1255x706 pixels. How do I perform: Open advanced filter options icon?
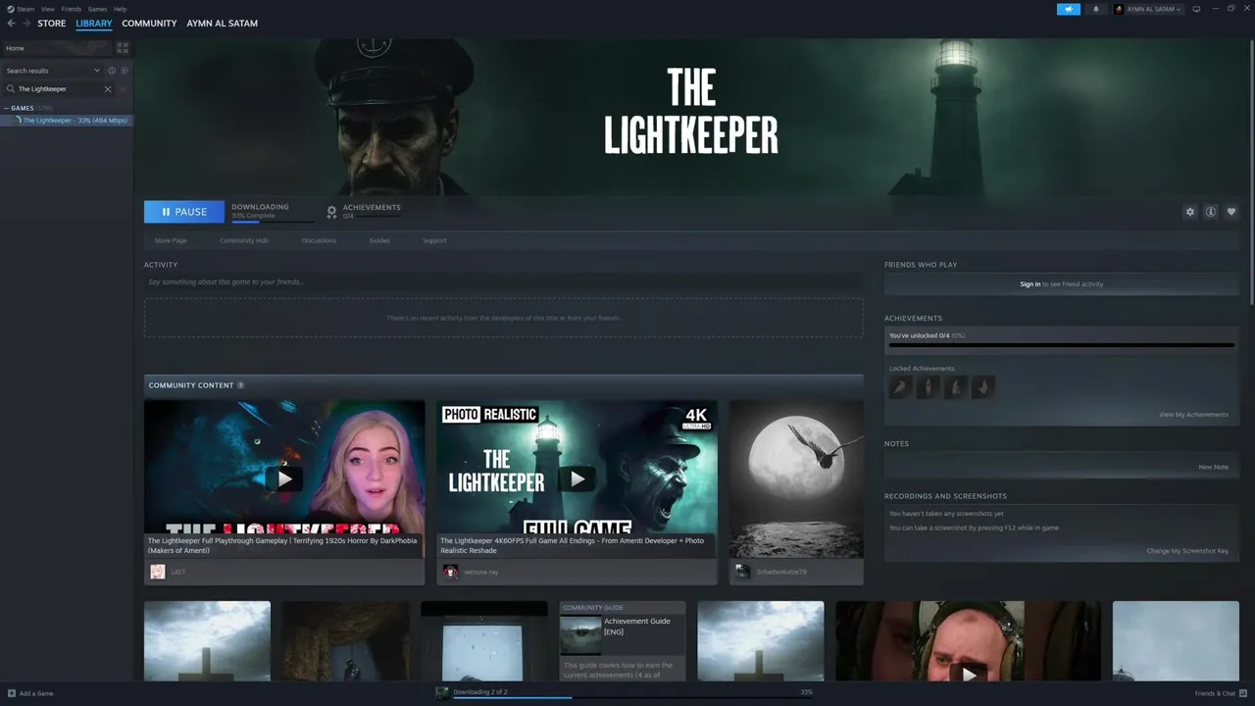pyautogui.click(x=124, y=89)
